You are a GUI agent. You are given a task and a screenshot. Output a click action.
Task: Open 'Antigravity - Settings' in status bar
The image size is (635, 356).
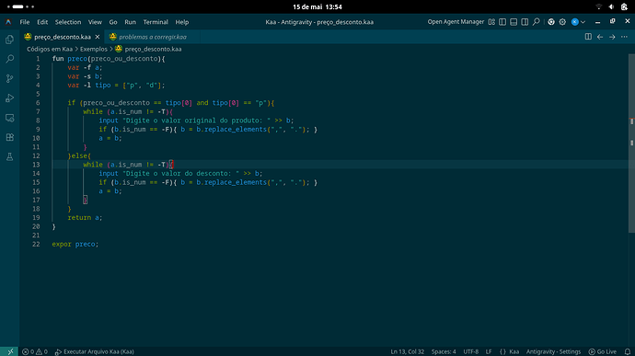coord(553,351)
